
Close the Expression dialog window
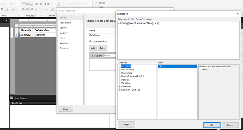point(237,14)
